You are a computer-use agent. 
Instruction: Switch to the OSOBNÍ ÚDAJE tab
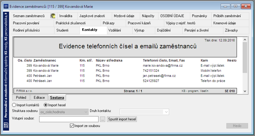[174, 16]
